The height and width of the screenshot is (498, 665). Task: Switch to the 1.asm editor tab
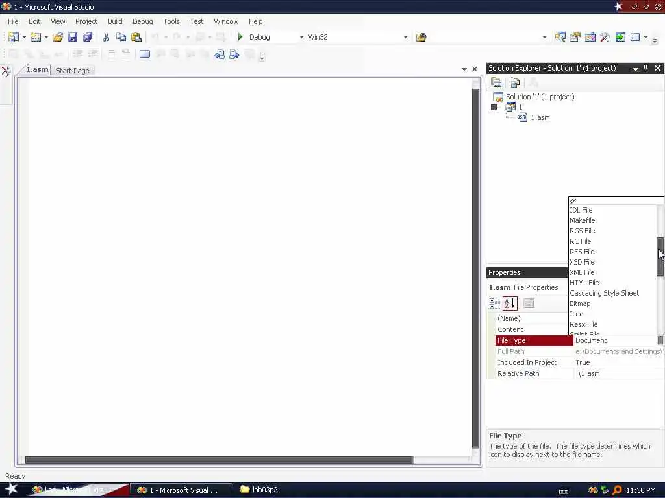37,69
